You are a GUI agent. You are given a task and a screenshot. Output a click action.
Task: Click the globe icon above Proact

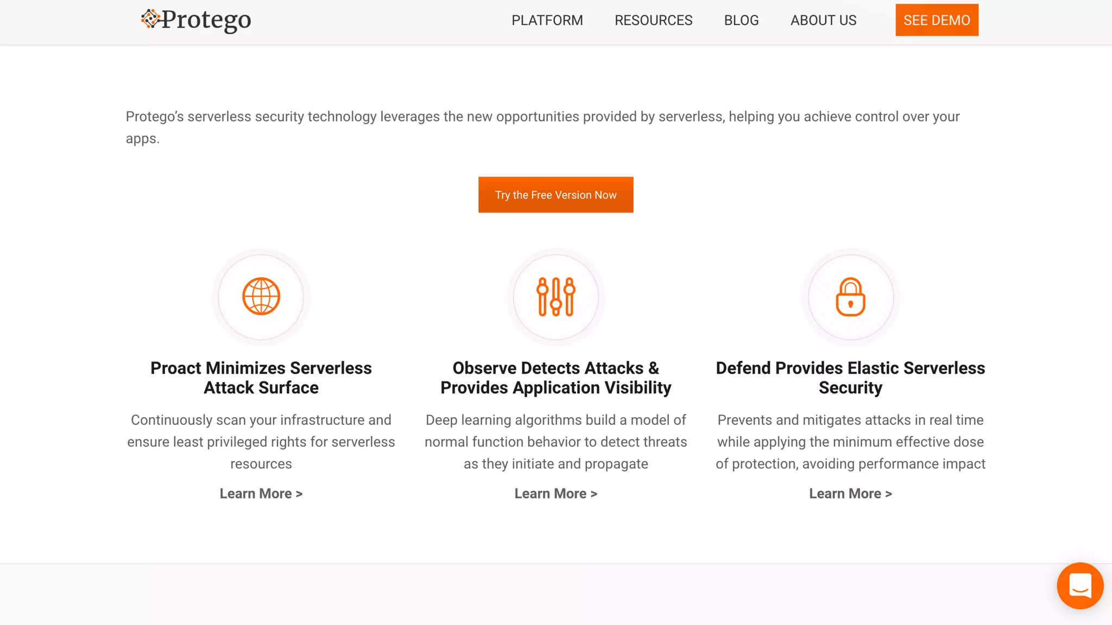pyautogui.click(x=261, y=297)
